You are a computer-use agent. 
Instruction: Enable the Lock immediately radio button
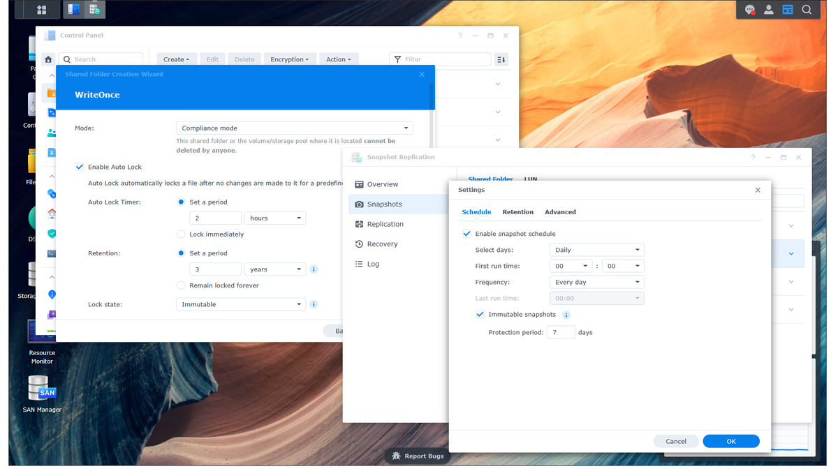[x=181, y=234]
